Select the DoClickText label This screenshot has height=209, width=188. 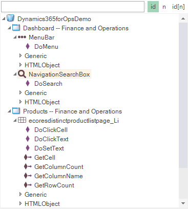coord(51,139)
